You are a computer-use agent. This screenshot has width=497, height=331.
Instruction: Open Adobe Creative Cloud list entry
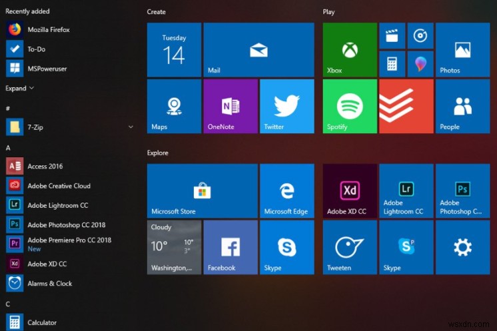(70, 186)
